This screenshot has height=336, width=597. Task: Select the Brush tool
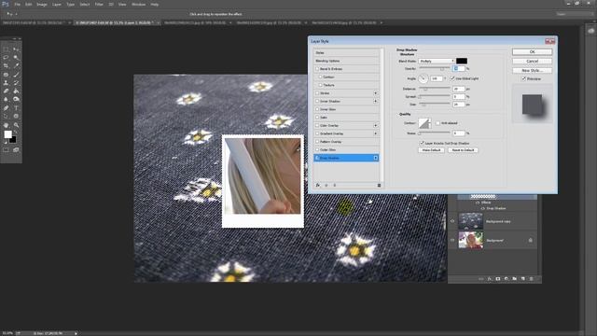tap(16, 75)
